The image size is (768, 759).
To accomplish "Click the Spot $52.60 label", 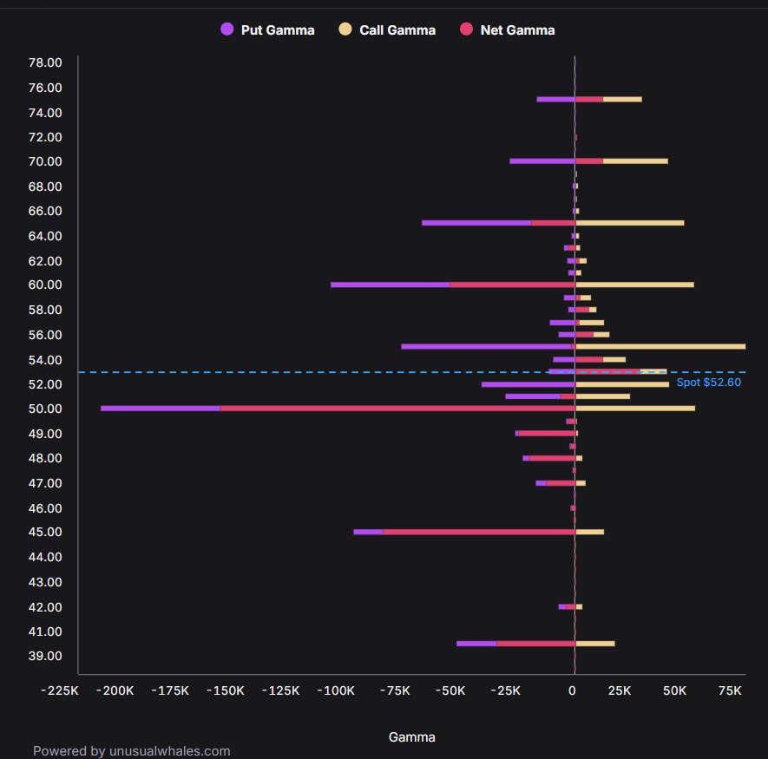I will point(708,383).
